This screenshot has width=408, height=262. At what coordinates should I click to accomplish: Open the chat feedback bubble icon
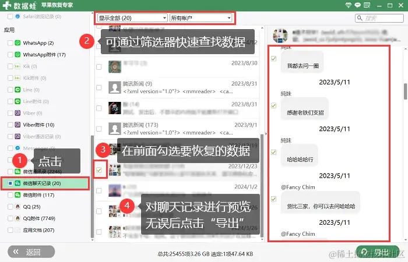pyautogui.click(x=358, y=5)
